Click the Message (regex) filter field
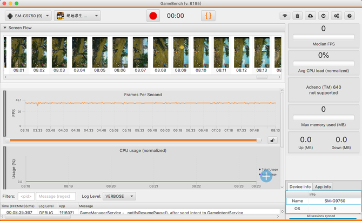Image resolution: width=362 pixels, height=221 pixels. (56, 196)
